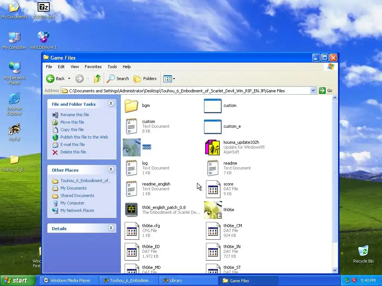This screenshot has height=286, width=382.
Task: Click the scroll up arrow of file list
Action: coord(335,98)
